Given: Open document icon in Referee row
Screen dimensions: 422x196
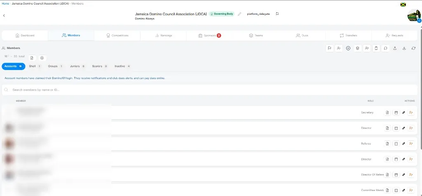Looking at the screenshot, I should (387, 144).
